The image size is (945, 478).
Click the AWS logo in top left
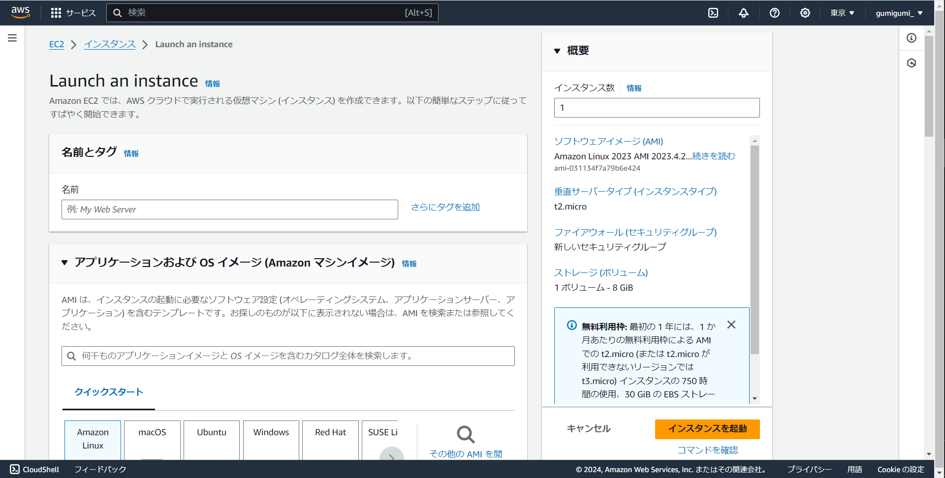(x=20, y=12)
